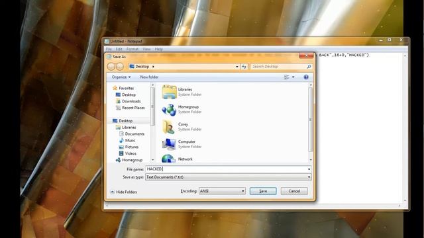Open Notepad's View menu
Viewport: 424px width, 238px height.
click(x=146, y=49)
